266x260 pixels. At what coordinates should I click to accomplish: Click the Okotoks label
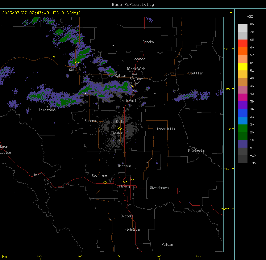coord(127,216)
